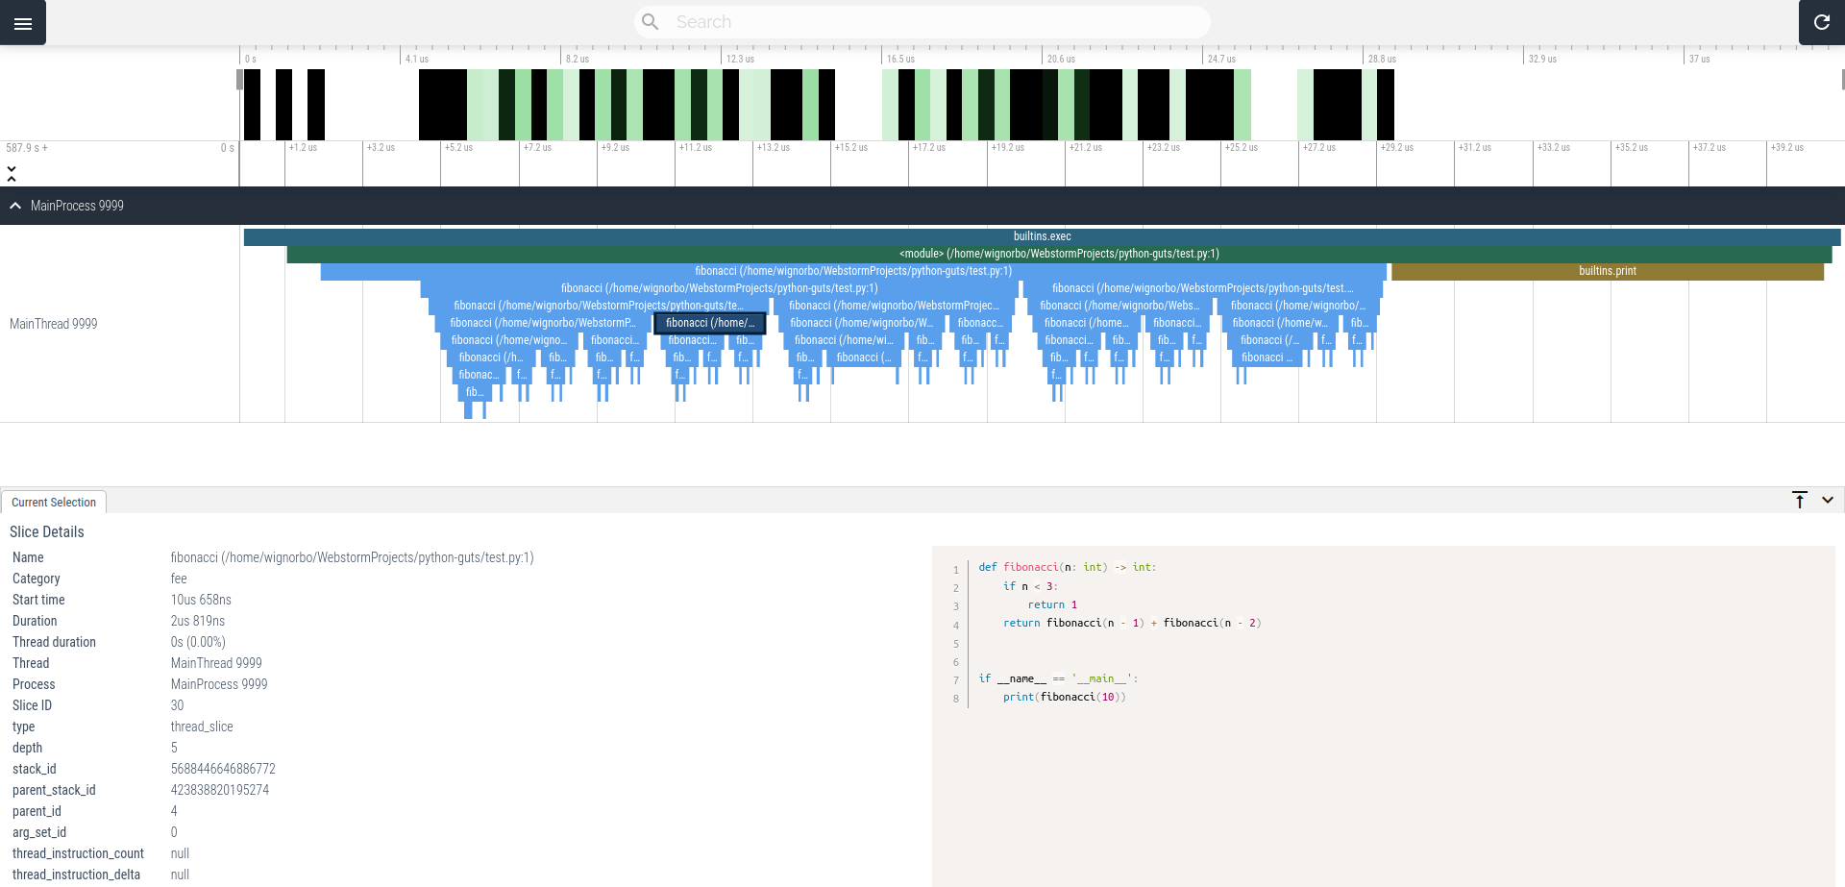The image size is (1845, 887).
Task: Click the +29.2 us time axis marker
Action: 1397,148
